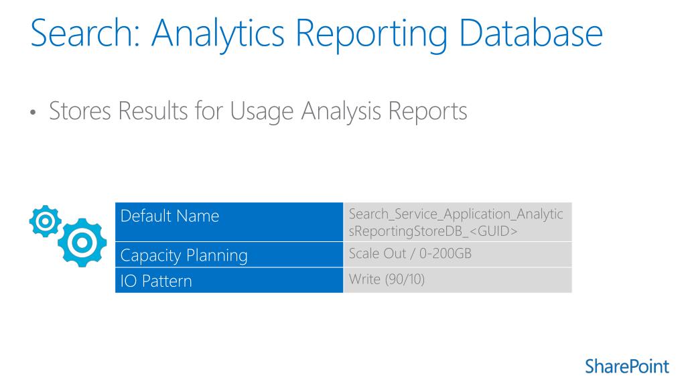Click the 'IO Pattern' table cell

coord(228,280)
